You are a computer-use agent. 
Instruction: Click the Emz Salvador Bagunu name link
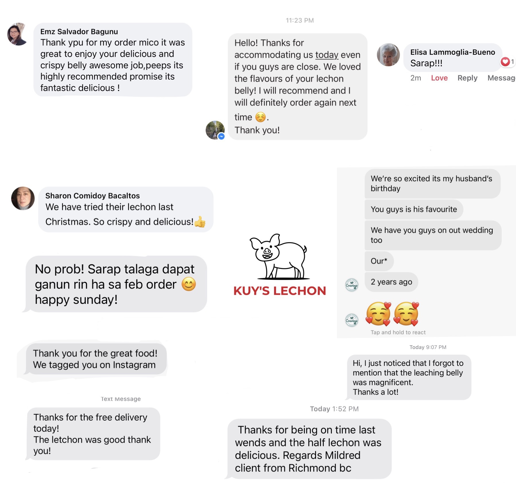79,31
